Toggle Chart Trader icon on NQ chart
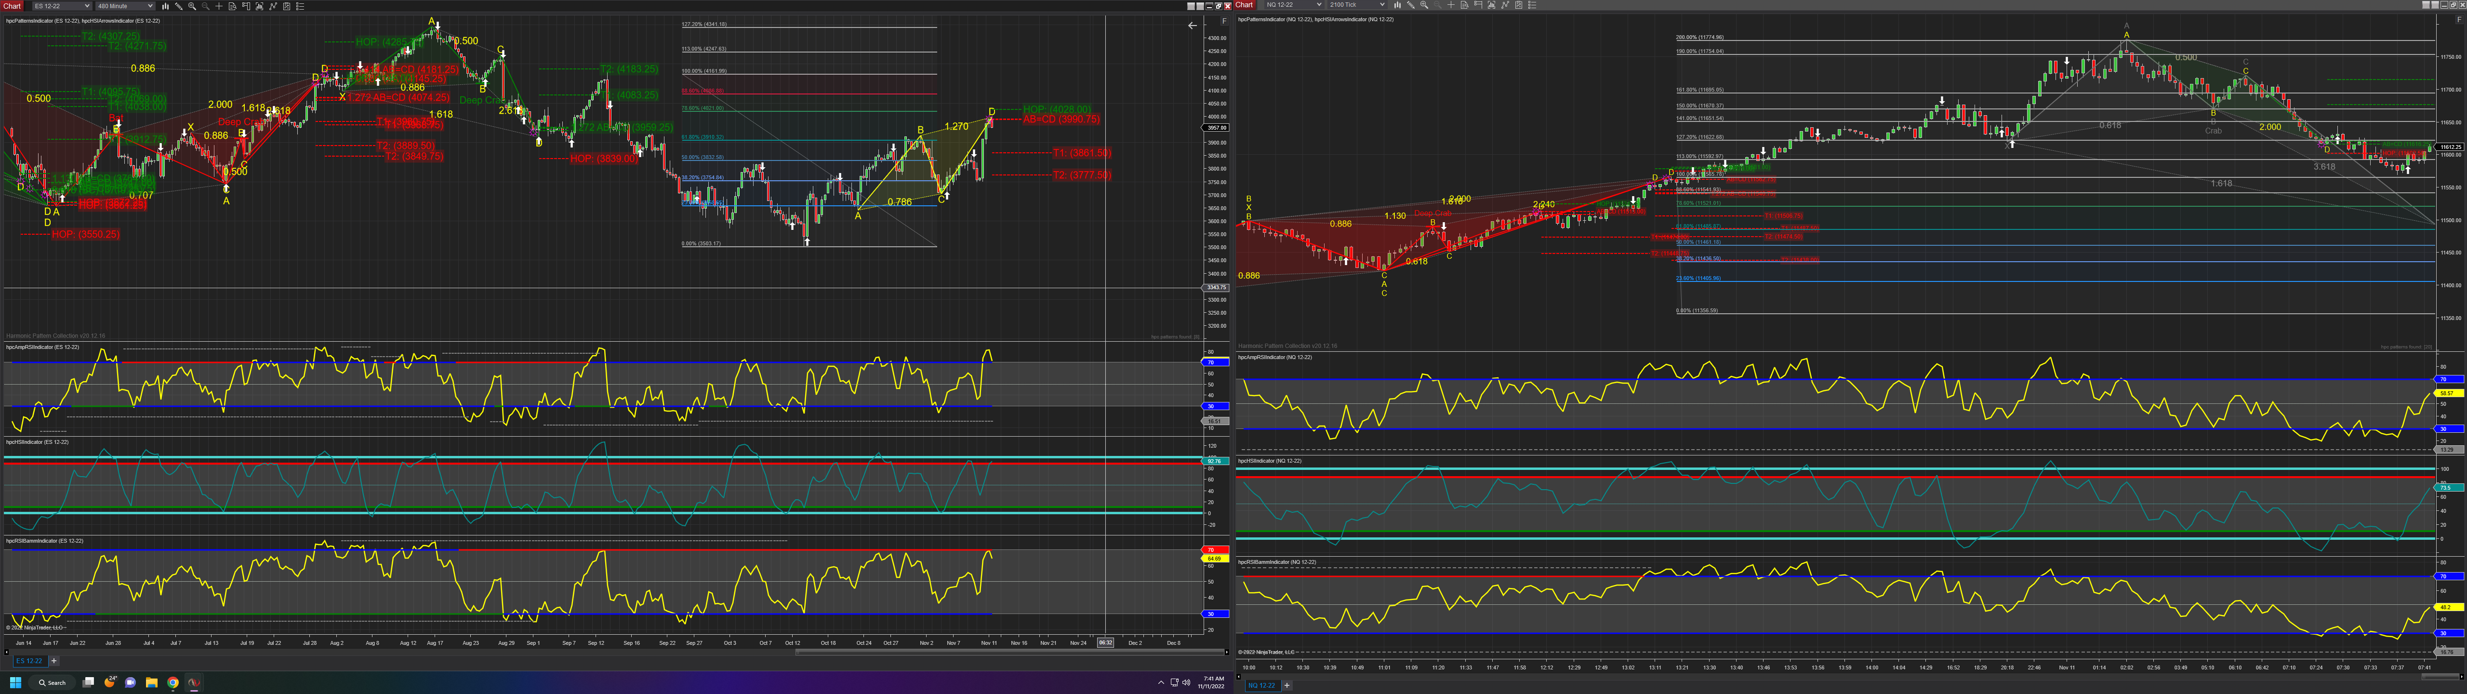This screenshot has height=694, width=2467. 1478,5
